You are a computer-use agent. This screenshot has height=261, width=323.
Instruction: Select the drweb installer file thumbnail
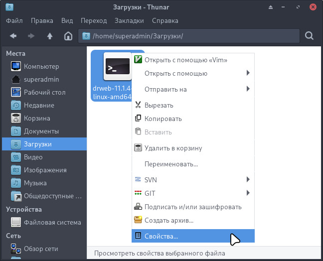tap(118, 66)
